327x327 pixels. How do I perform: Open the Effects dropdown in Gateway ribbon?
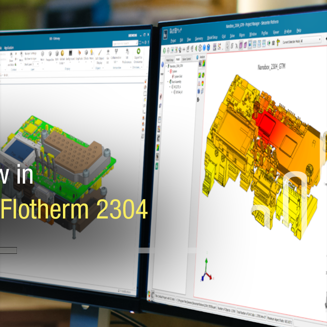click(x=86, y=55)
